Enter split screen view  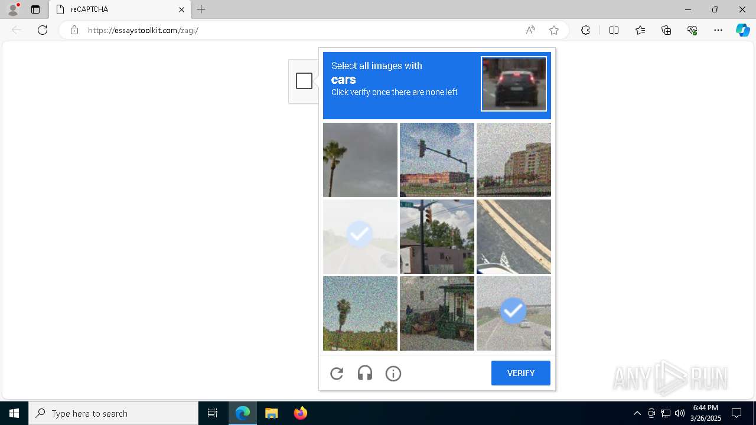(x=614, y=30)
